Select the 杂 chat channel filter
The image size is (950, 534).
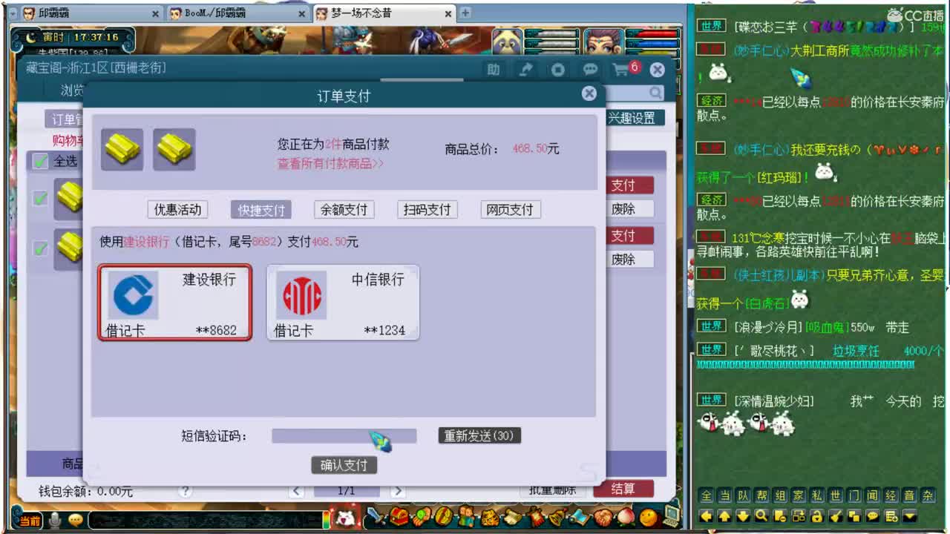(928, 496)
